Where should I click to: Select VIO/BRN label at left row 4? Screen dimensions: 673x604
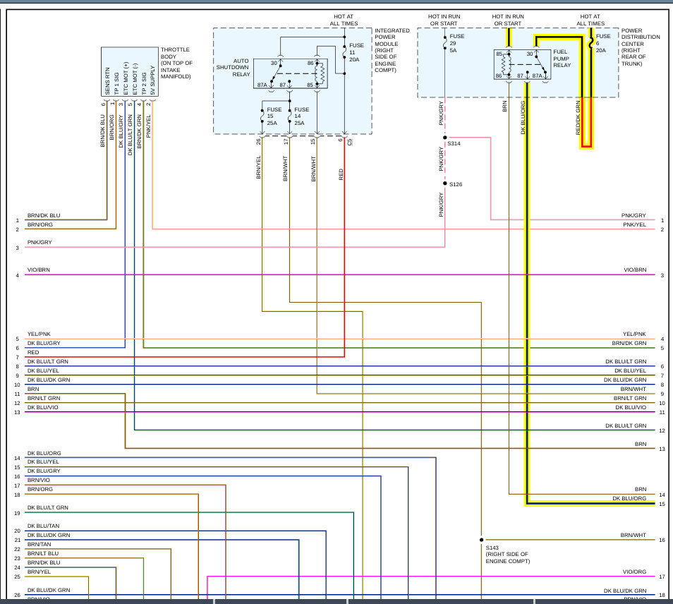coord(39,270)
